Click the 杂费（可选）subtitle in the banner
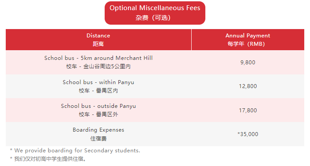The image size is (310, 166). click(x=153, y=18)
